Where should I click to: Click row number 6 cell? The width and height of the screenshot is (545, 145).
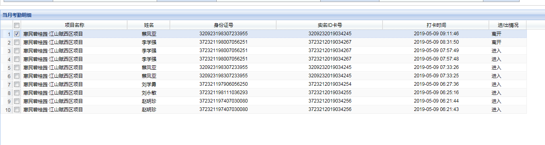point(7,76)
